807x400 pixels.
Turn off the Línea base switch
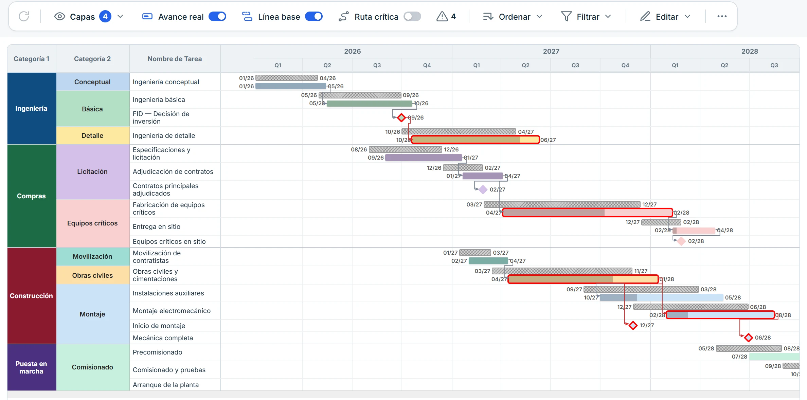(x=314, y=16)
